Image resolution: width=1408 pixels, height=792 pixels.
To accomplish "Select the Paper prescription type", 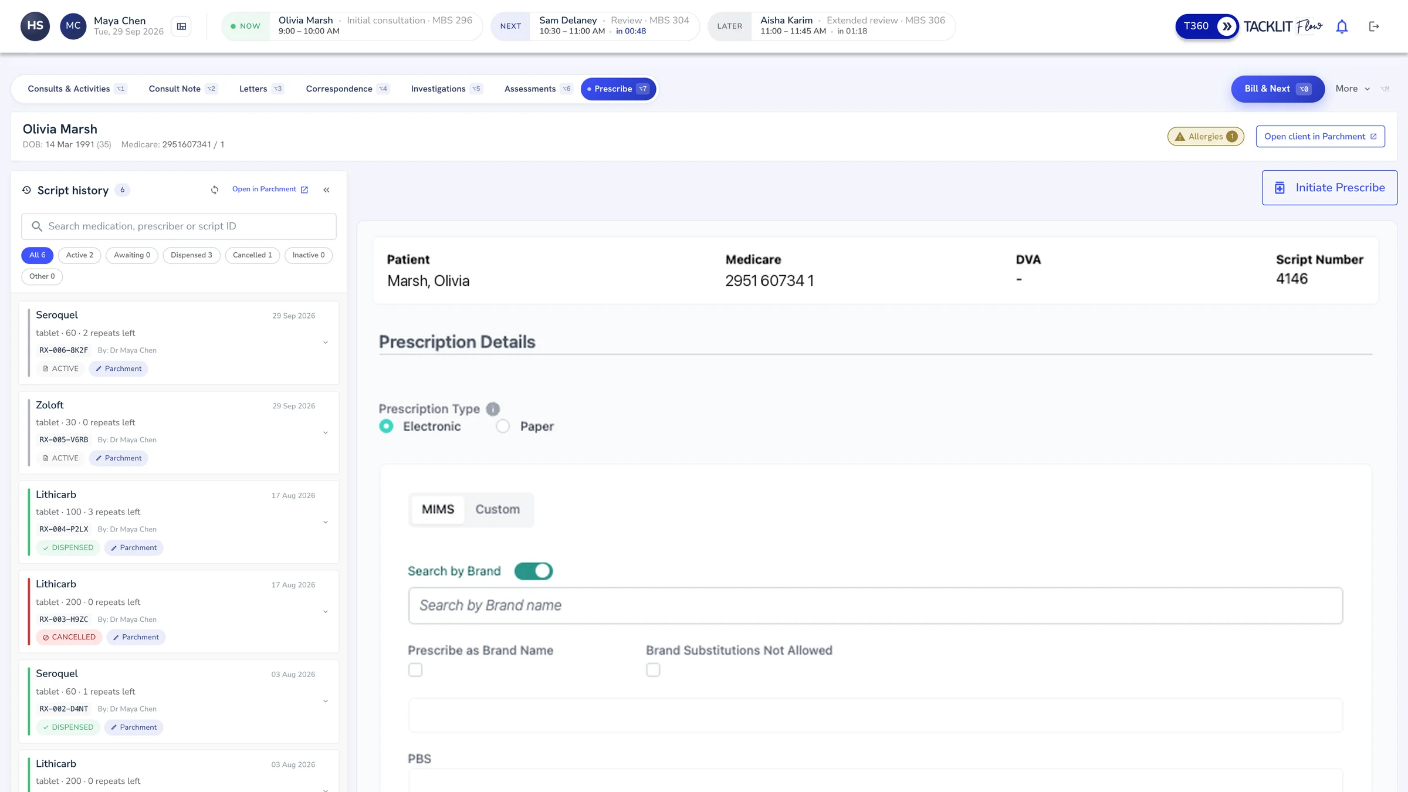I will coord(503,426).
